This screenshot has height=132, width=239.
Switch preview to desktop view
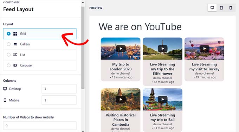tap(212, 8)
